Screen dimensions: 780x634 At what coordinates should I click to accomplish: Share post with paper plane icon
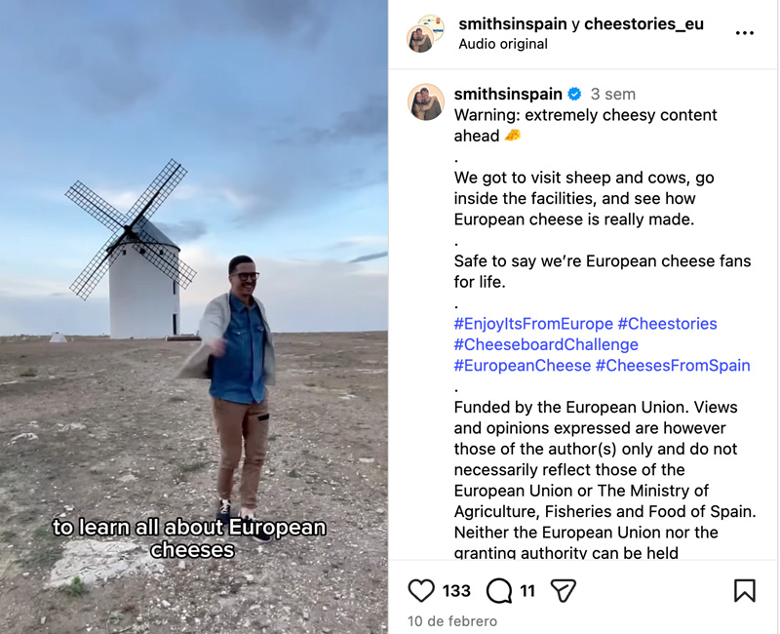click(564, 591)
